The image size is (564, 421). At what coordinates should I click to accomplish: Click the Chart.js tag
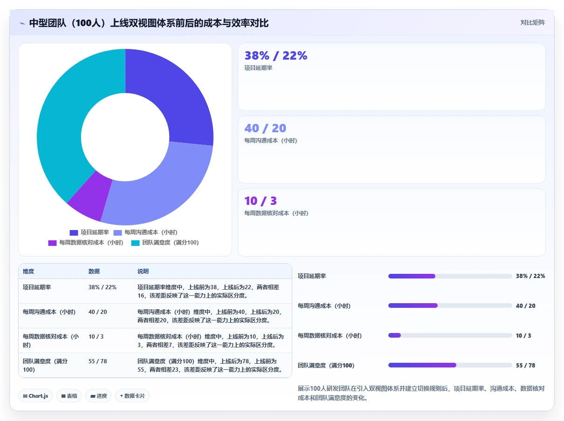[35, 396]
